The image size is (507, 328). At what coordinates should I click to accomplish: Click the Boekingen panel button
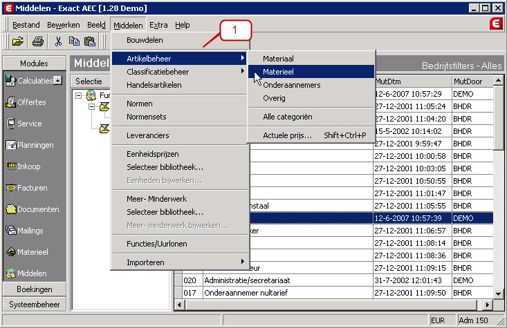(35, 289)
